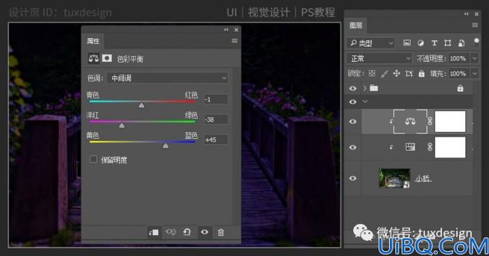
Task: Switch to the 图层 tab
Action: coord(356,25)
